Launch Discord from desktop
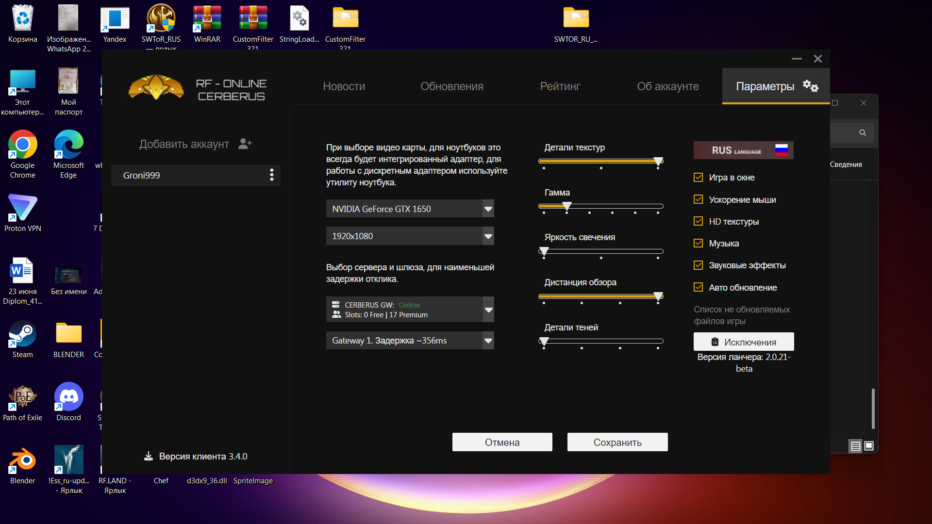932x524 pixels. [x=68, y=403]
